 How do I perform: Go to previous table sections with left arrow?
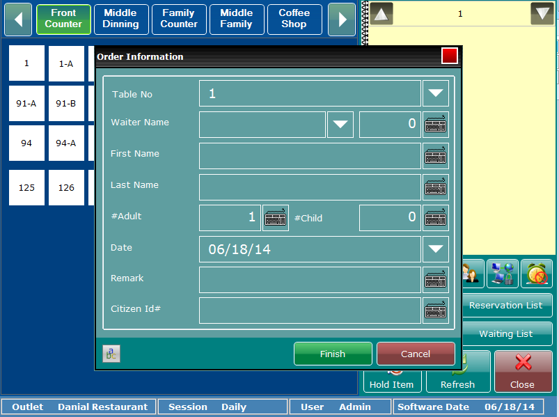pos(18,19)
